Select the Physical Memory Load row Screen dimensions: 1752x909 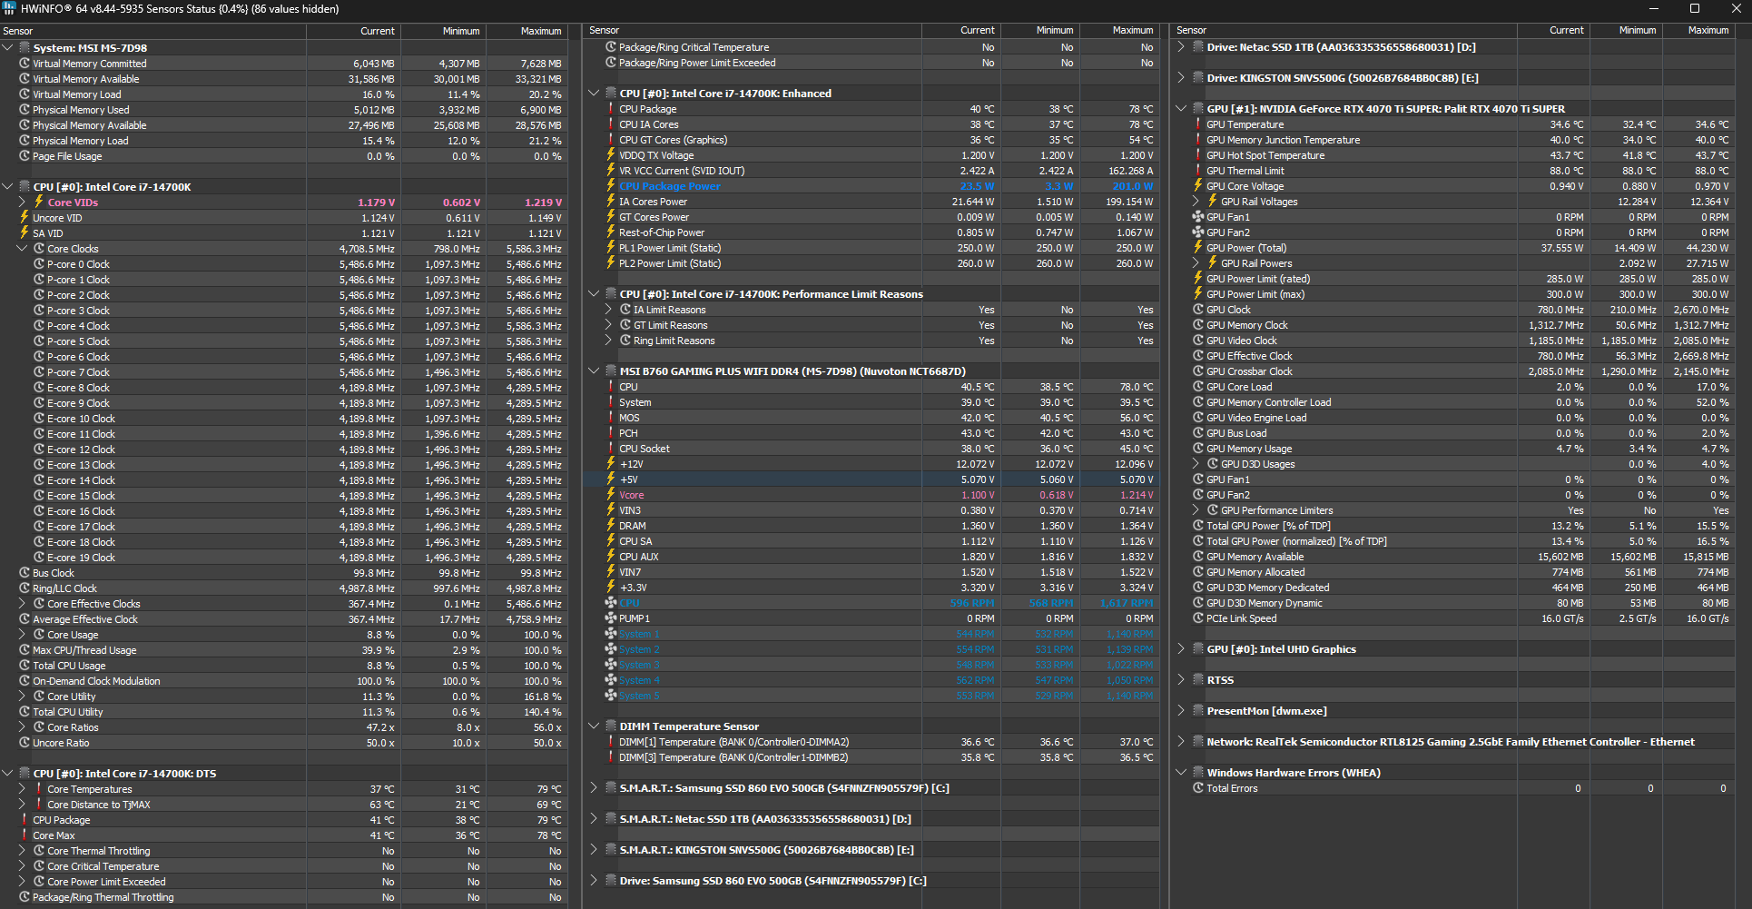point(283,141)
